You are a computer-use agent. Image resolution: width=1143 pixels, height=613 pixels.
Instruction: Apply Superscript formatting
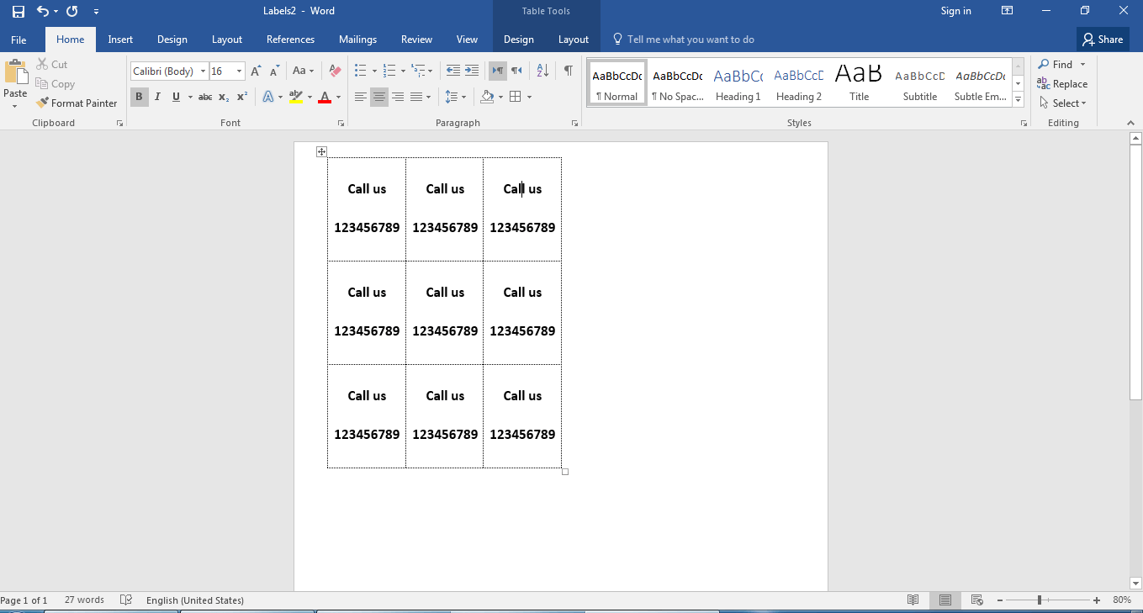(242, 97)
